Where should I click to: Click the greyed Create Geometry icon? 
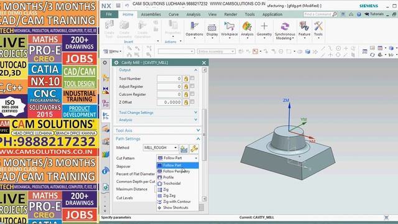click(x=124, y=29)
